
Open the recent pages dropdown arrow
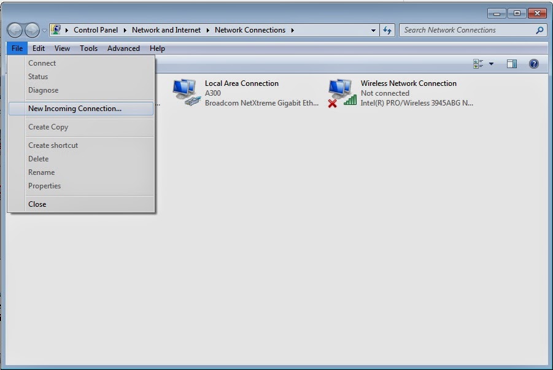44,31
